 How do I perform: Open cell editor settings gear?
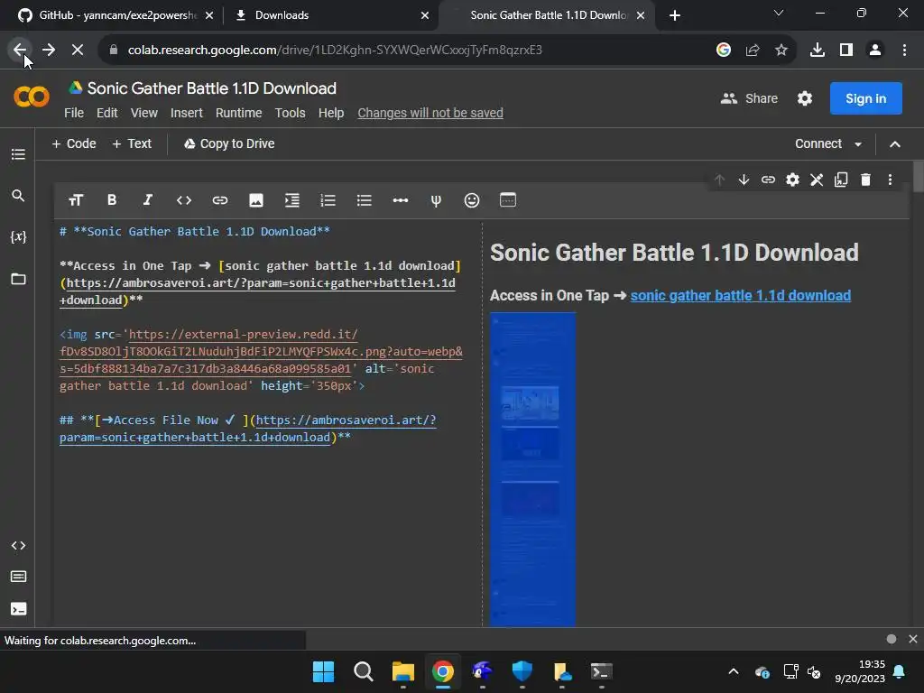coord(792,180)
